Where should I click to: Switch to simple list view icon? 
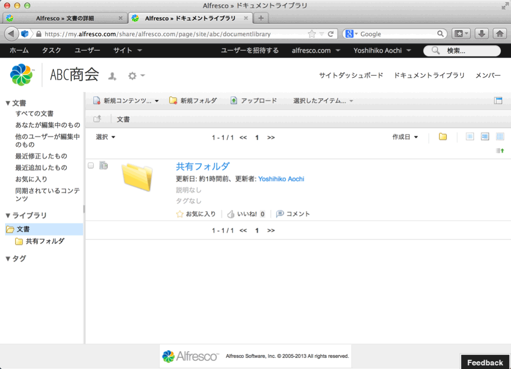pos(470,137)
